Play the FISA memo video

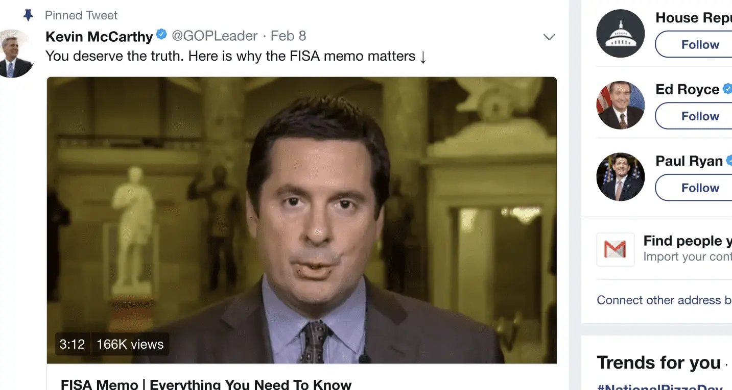(x=301, y=220)
